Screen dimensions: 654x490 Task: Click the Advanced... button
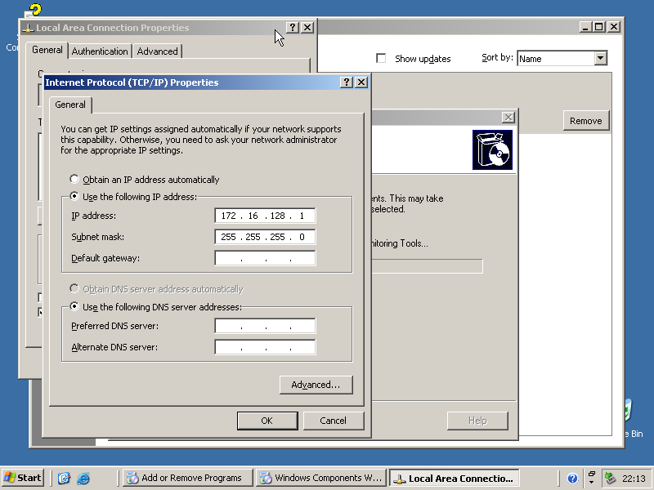pos(316,385)
